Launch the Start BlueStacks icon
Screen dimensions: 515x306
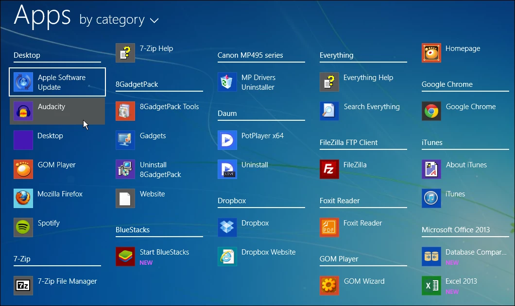tap(125, 257)
